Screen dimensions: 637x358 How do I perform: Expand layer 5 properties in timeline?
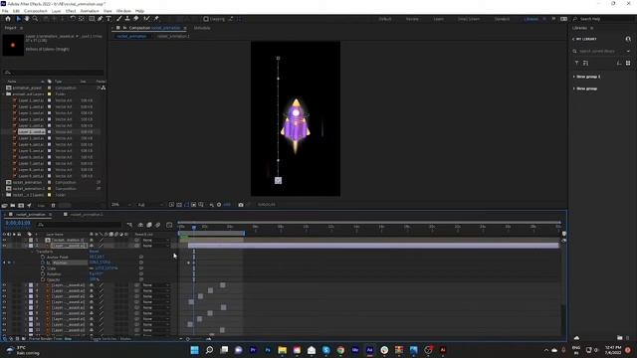click(x=26, y=296)
